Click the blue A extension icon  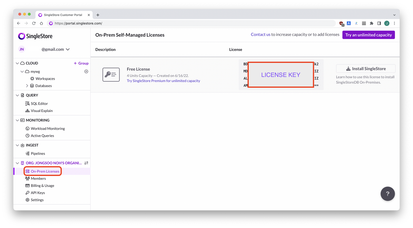tap(348, 23)
